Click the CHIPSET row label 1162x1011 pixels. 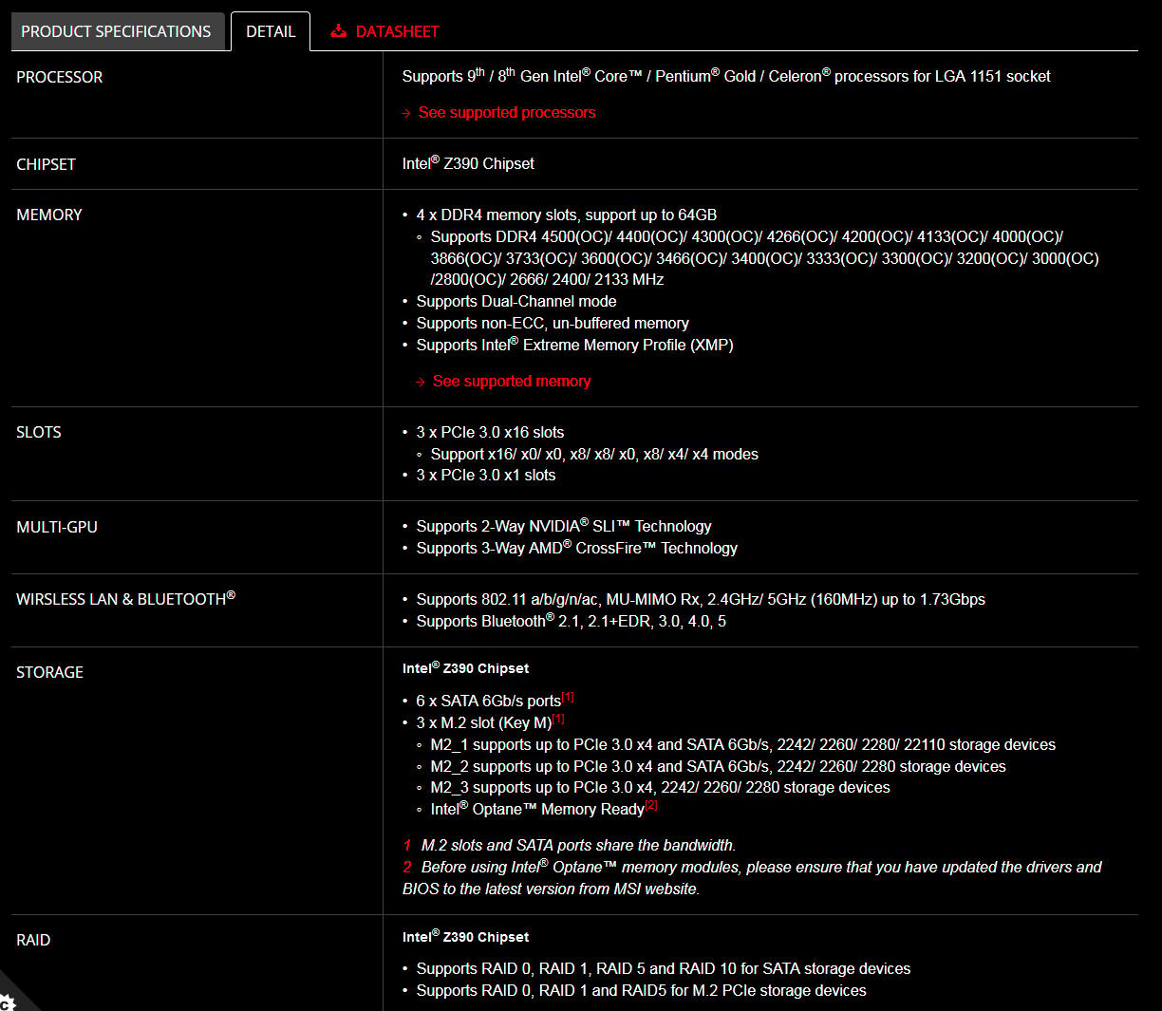click(46, 164)
